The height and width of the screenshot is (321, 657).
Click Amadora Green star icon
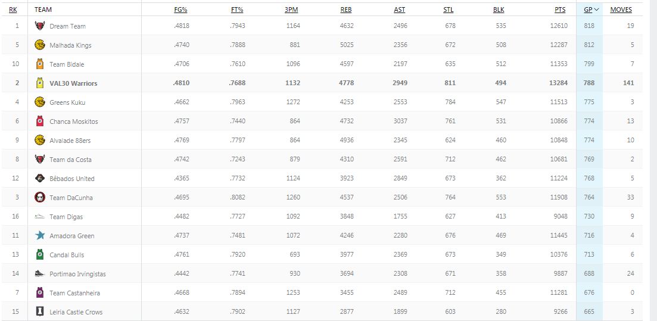point(40,235)
